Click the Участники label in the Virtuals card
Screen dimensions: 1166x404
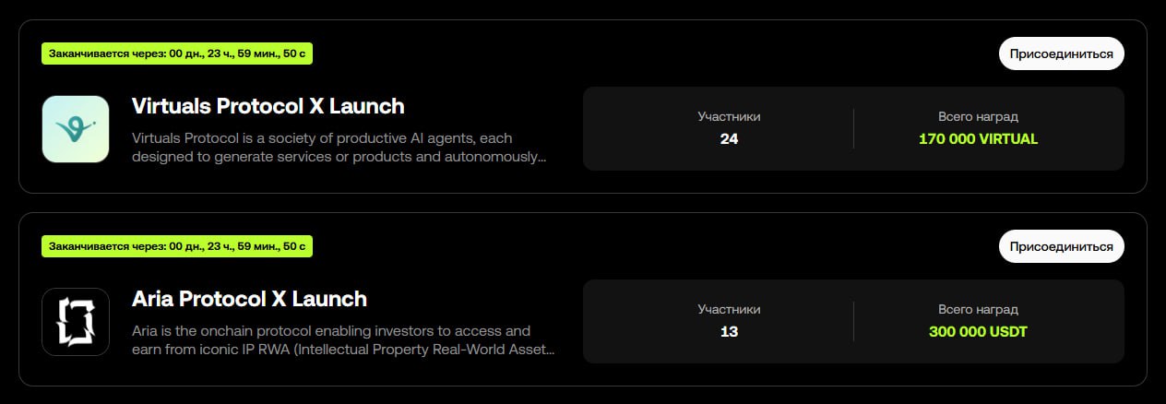(x=729, y=117)
